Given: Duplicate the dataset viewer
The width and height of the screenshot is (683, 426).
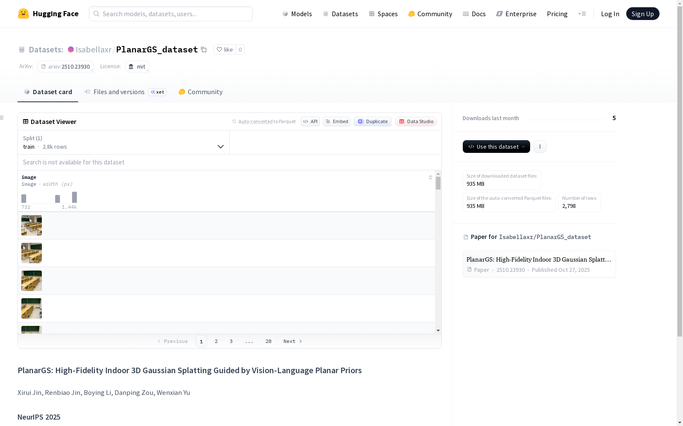Looking at the screenshot, I should [x=373, y=121].
